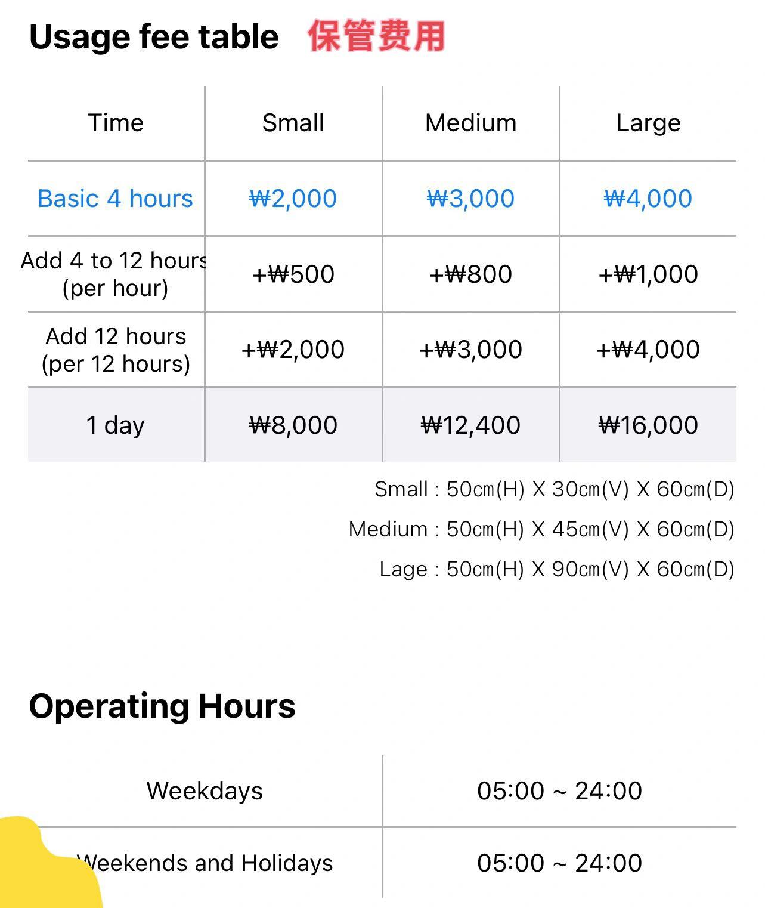Select the Medium locker dimensions text
The height and width of the screenshot is (908, 765).
(x=541, y=529)
